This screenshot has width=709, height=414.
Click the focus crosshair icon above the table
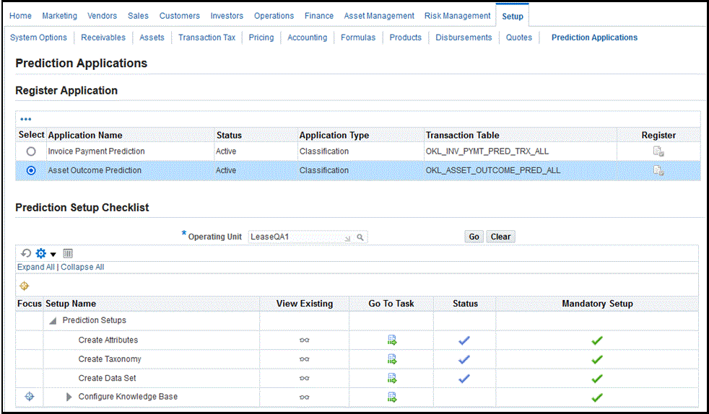pyautogui.click(x=24, y=286)
